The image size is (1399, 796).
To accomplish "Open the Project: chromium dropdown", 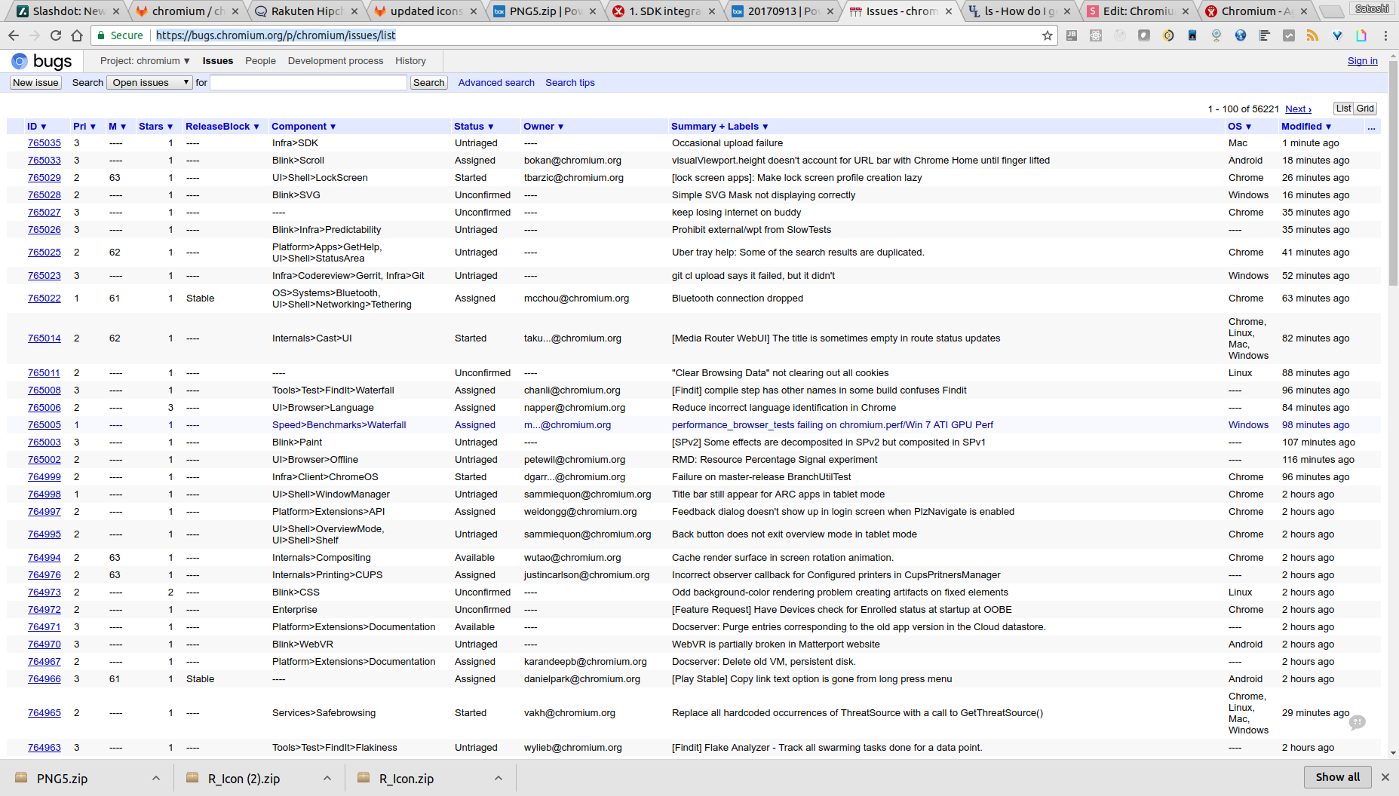I will tap(145, 61).
